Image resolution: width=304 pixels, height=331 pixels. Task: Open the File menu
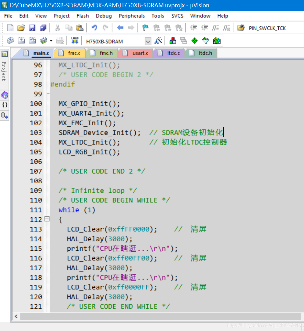[x=8, y=16]
